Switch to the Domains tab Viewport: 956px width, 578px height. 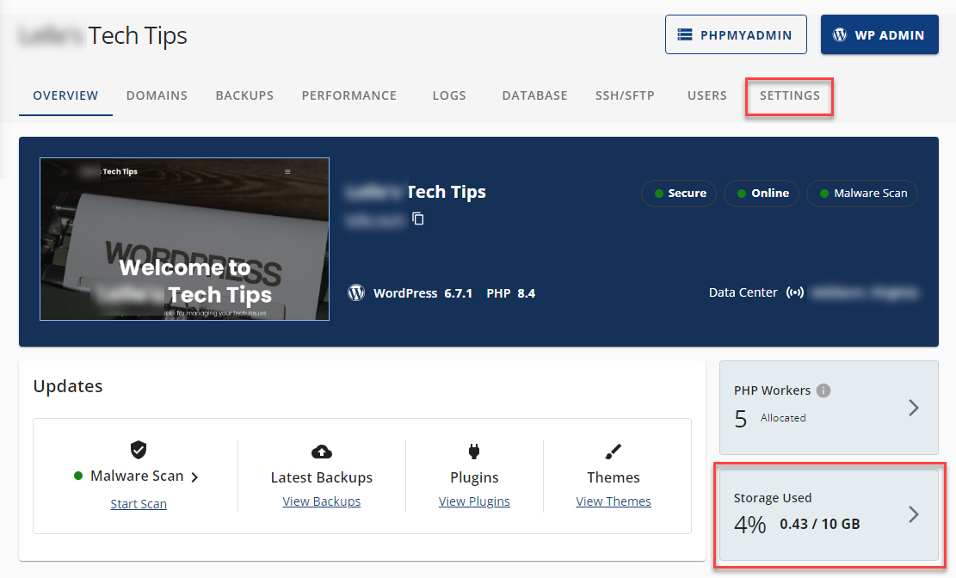pyautogui.click(x=157, y=95)
